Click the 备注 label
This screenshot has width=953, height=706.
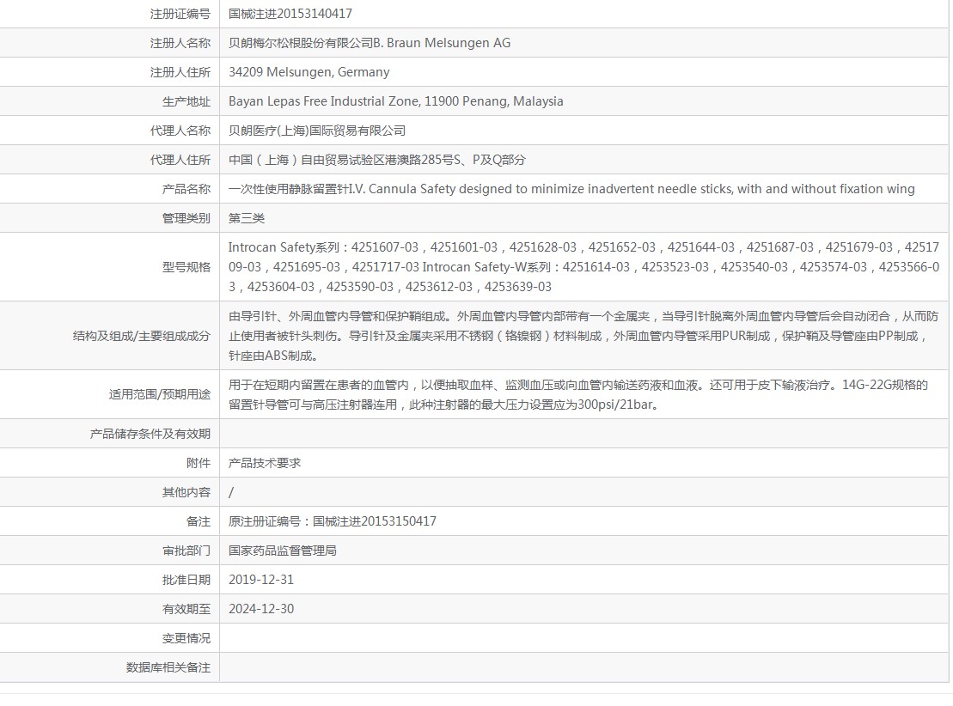[x=199, y=520]
